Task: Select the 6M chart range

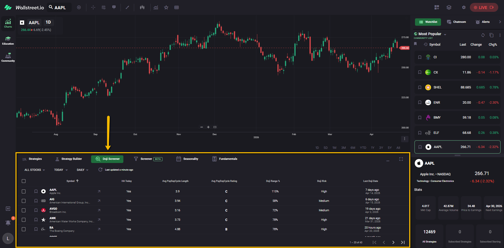Action: click(353, 148)
